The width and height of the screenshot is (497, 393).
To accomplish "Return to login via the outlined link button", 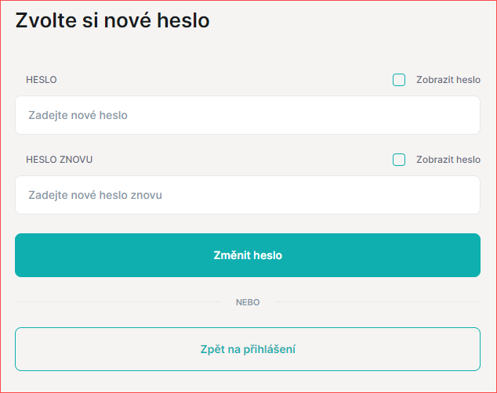I will 248,349.
